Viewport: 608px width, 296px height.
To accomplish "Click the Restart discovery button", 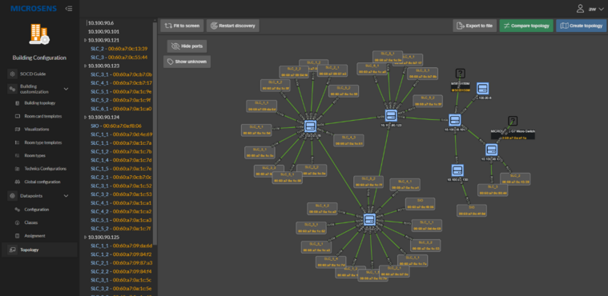I will (x=232, y=26).
